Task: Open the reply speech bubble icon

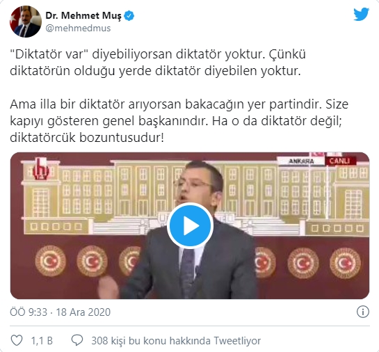Action: click(x=77, y=340)
